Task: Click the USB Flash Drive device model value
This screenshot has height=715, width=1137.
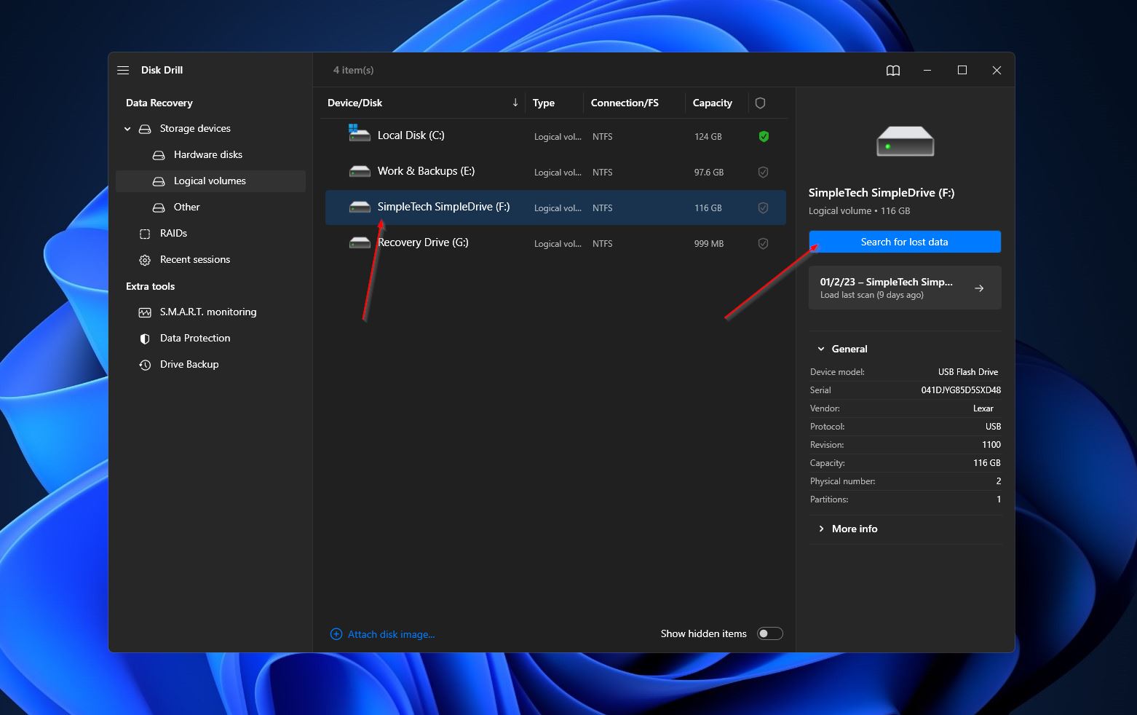Action: point(968,372)
